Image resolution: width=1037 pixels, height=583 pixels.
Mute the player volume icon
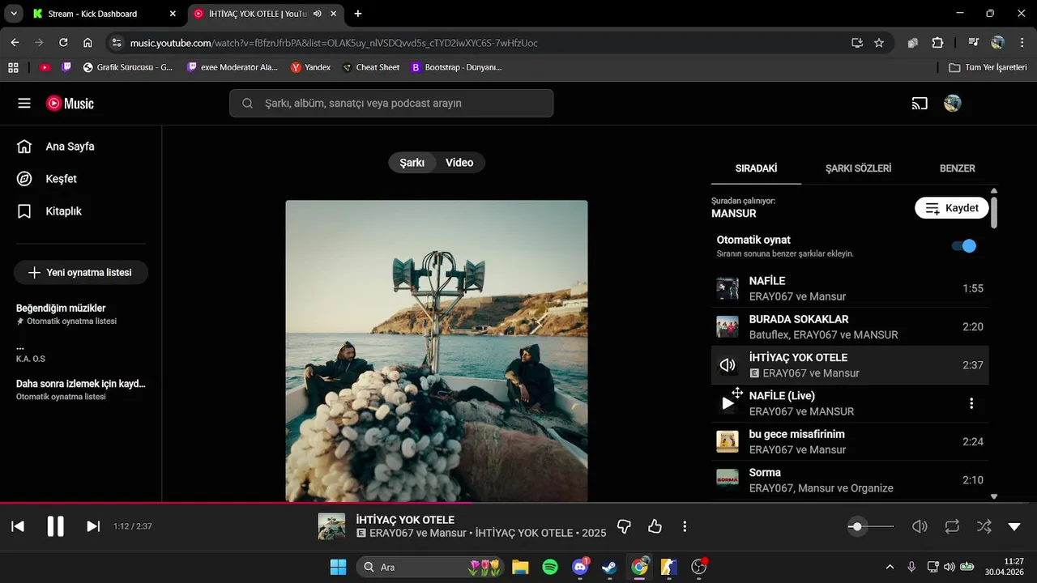click(920, 526)
